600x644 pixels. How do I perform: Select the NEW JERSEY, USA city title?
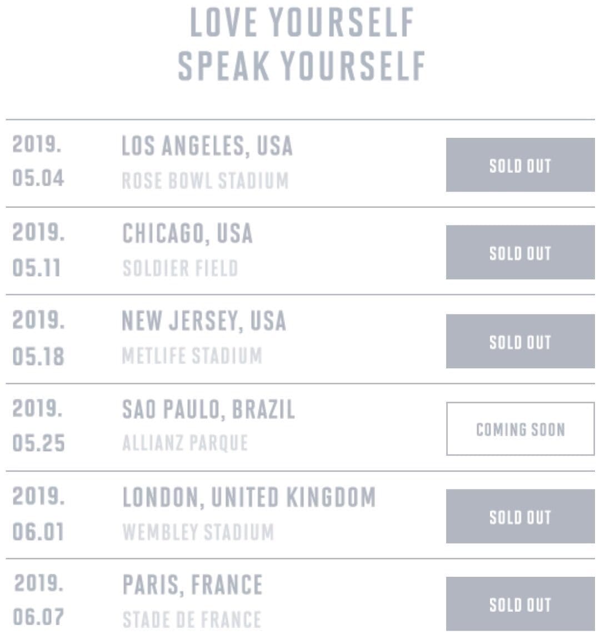[204, 321]
